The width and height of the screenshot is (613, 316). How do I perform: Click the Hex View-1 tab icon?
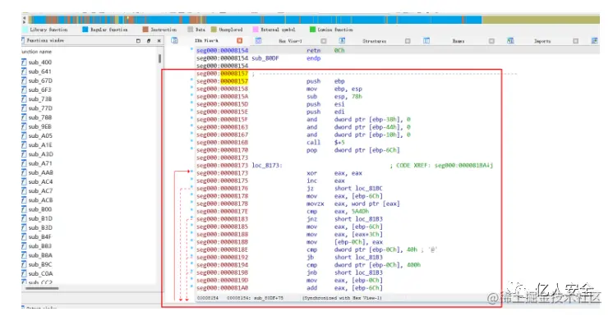pyautogui.click(x=258, y=40)
